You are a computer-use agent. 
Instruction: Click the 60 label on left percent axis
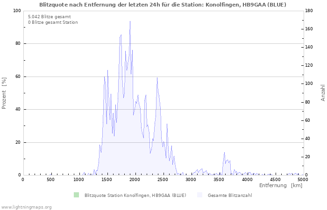(x=17, y=77)
